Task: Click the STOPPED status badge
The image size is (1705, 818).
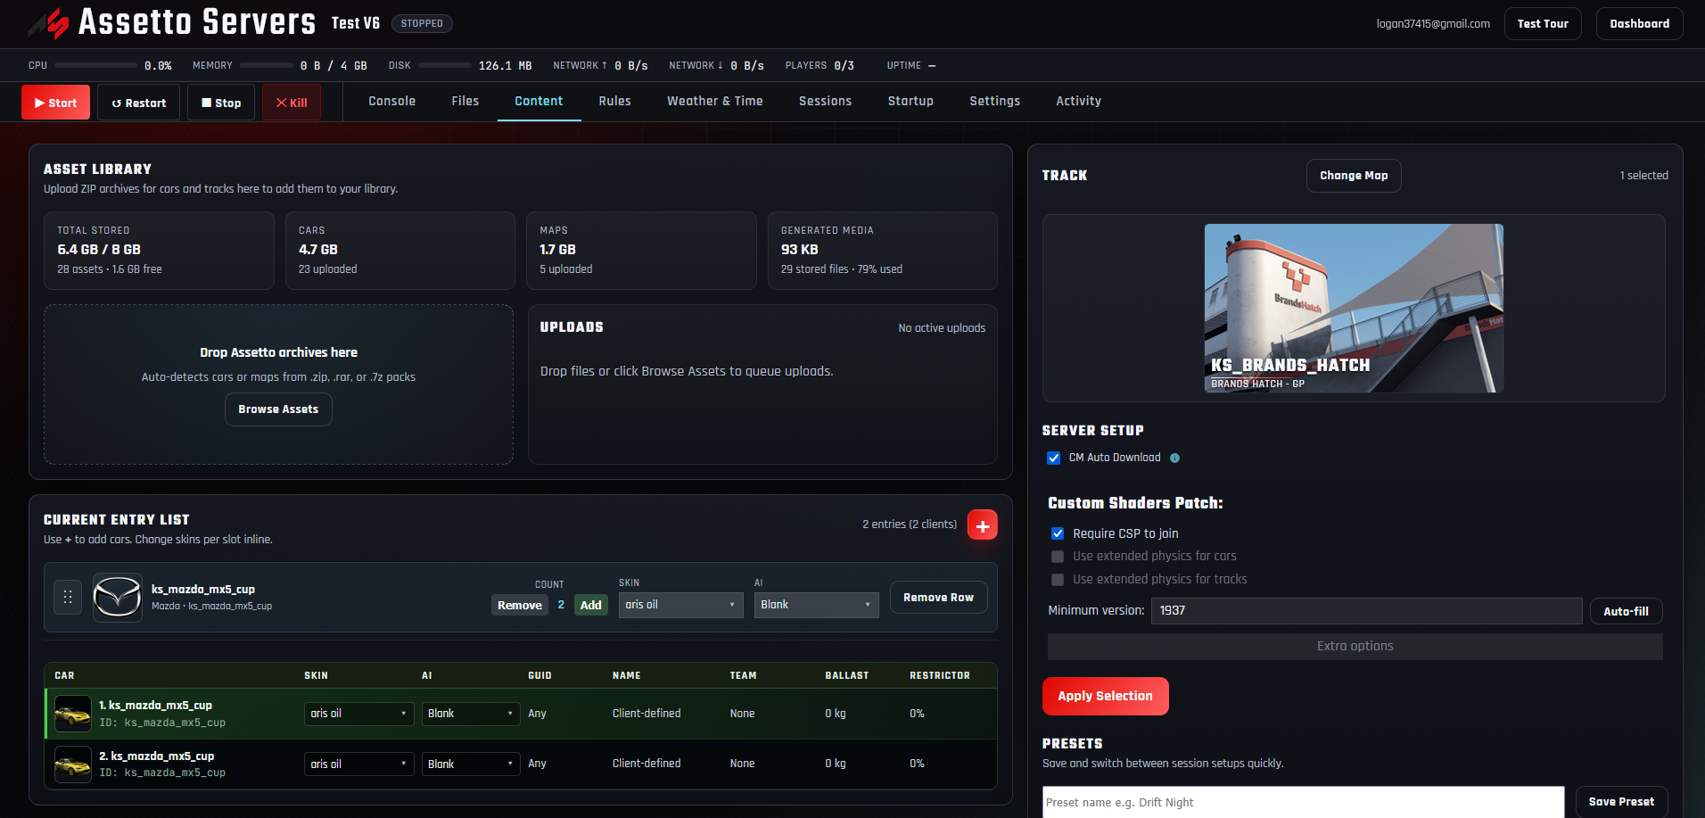Action: [x=422, y=24]
